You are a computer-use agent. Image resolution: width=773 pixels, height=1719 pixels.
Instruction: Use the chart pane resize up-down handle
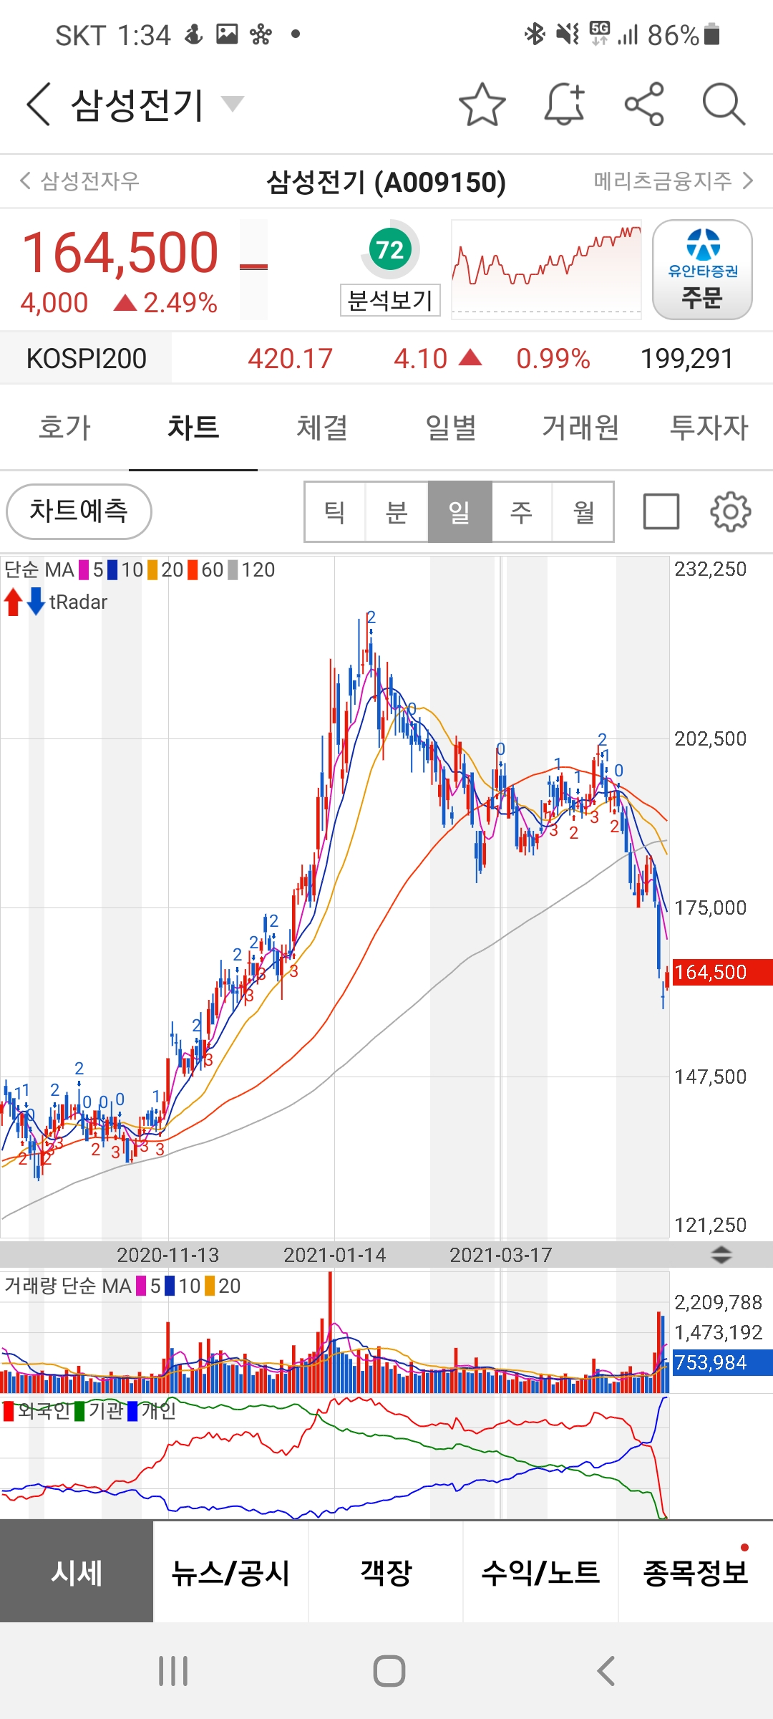(721, 1254)
